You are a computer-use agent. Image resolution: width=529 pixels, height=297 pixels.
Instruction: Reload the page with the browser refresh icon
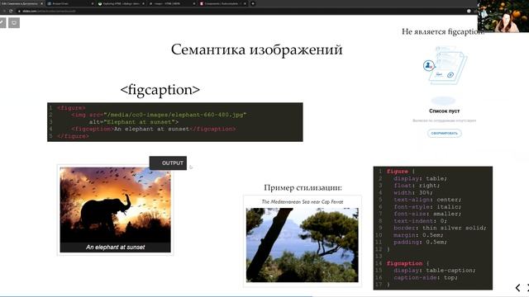tap(11, 11)
